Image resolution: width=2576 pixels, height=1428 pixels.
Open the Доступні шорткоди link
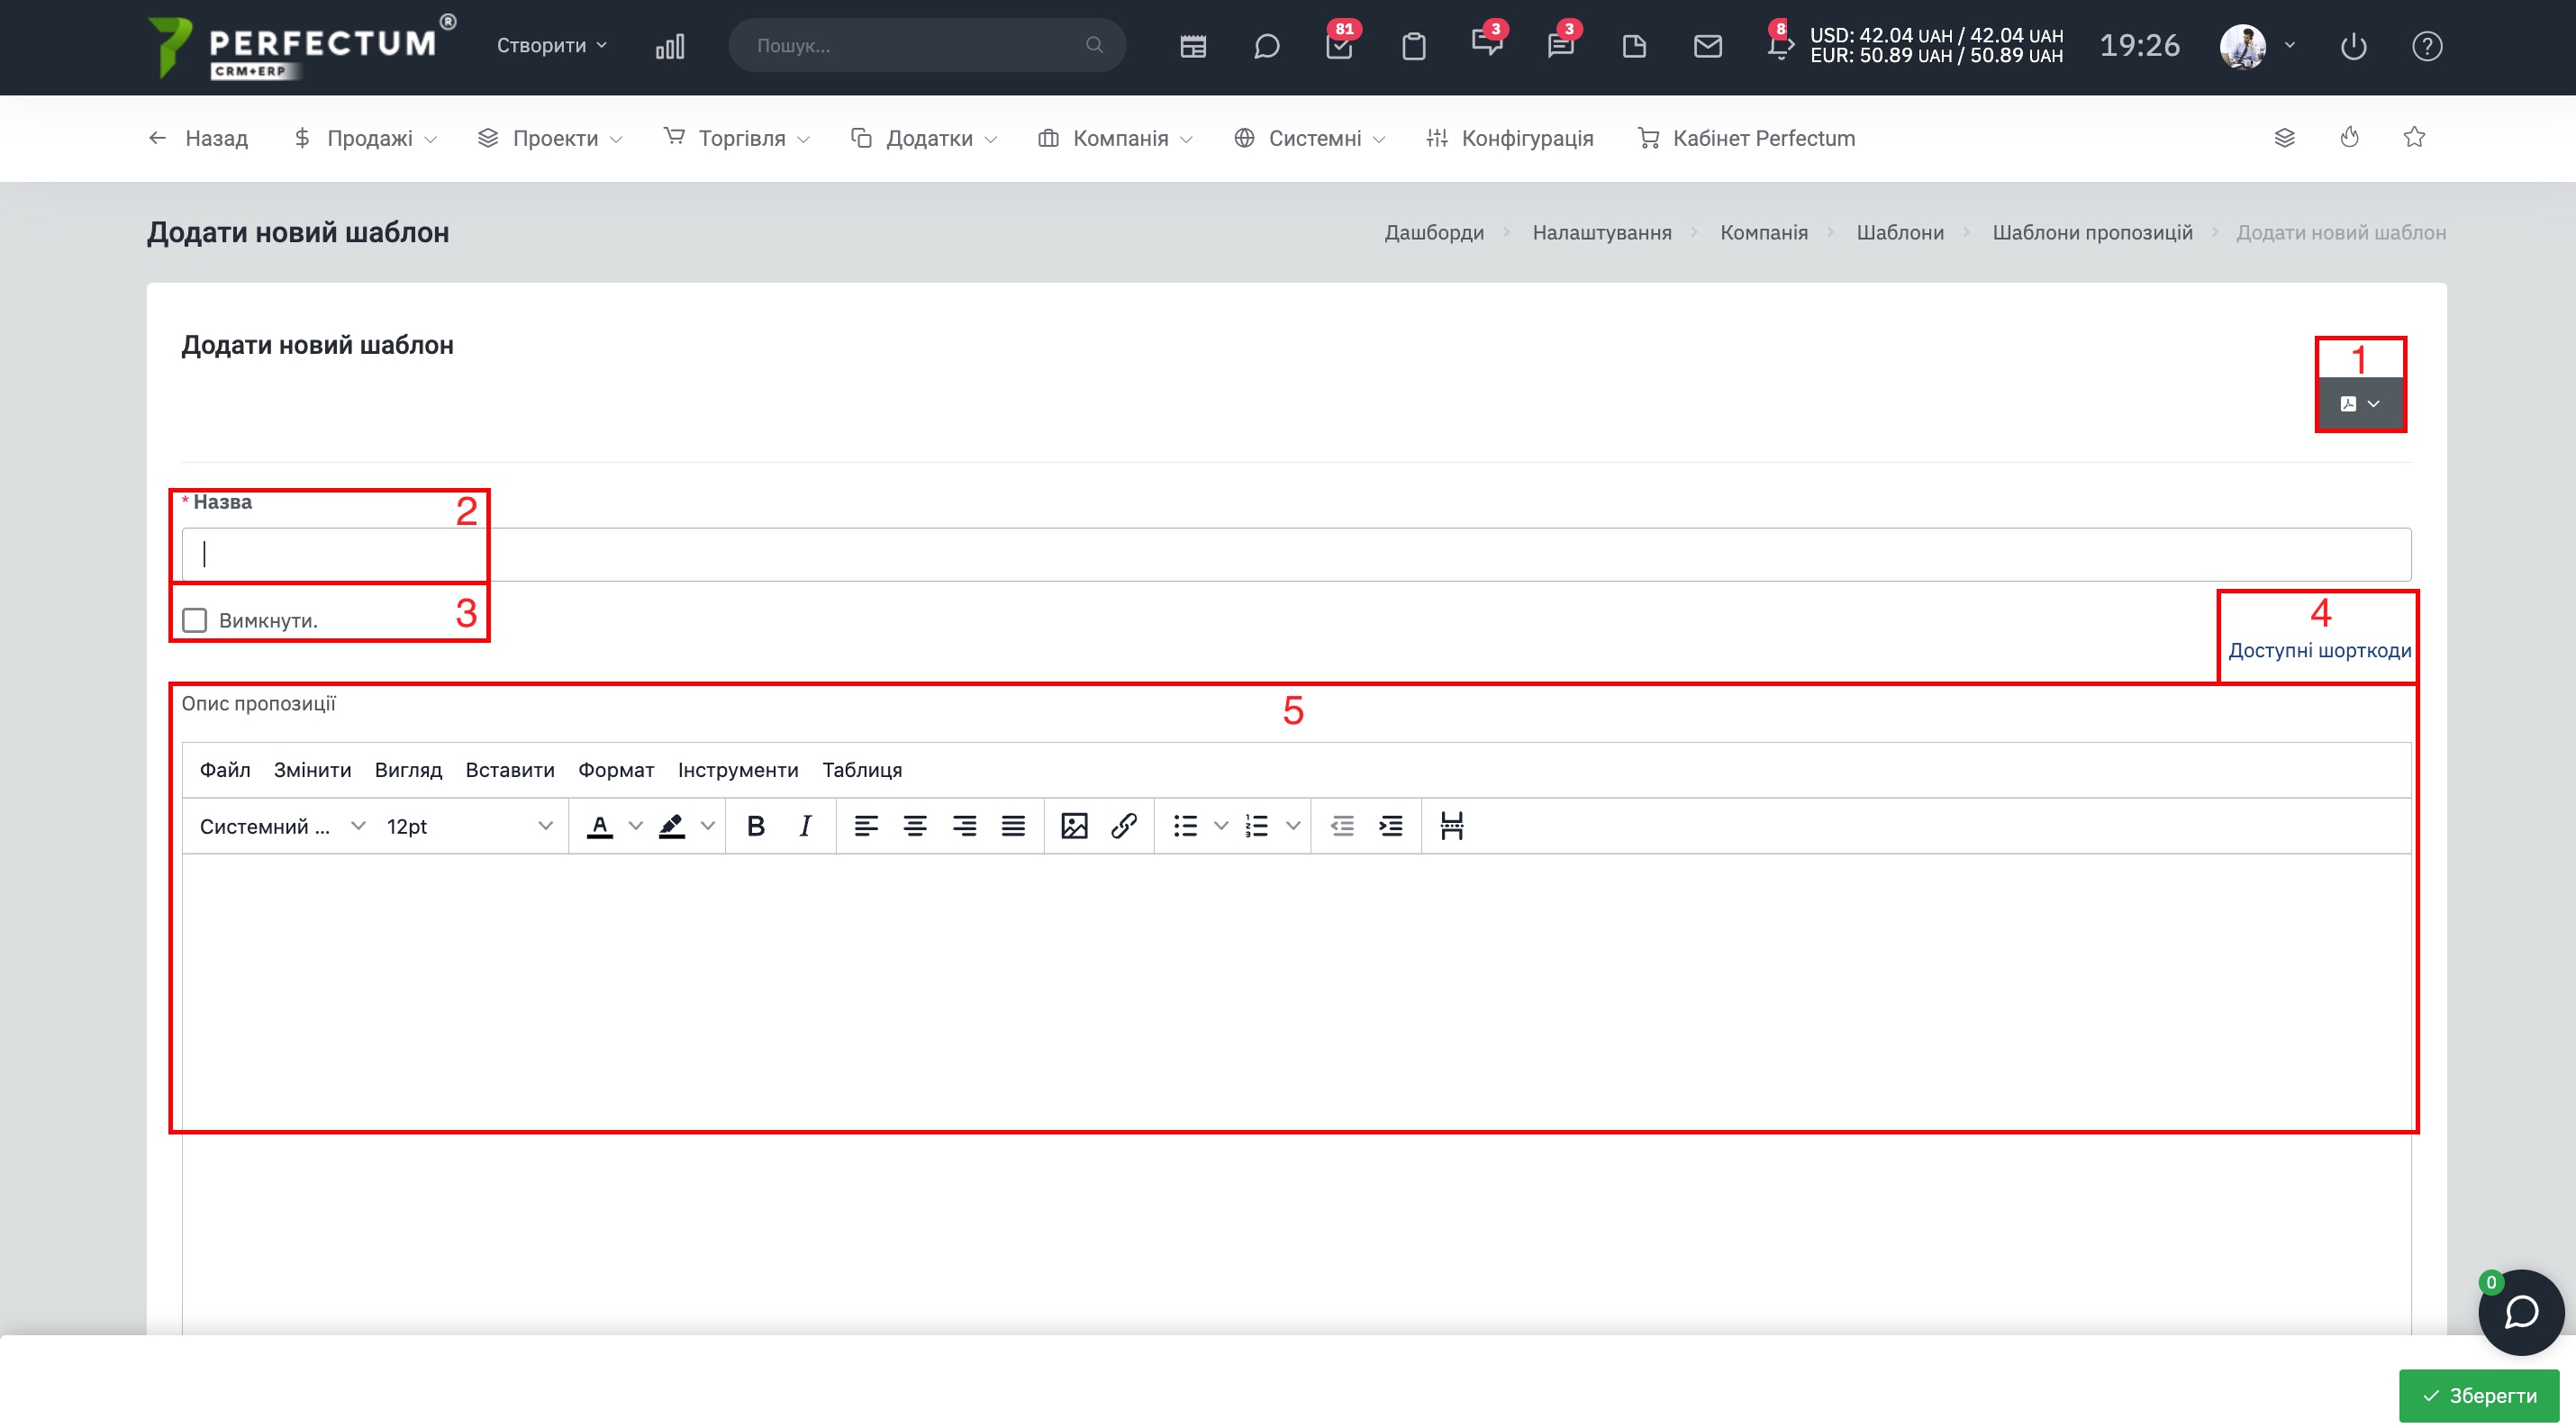pos(2319,651)
